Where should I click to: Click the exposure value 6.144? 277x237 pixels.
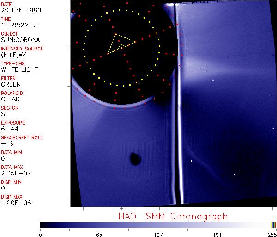tap(9, 129)
